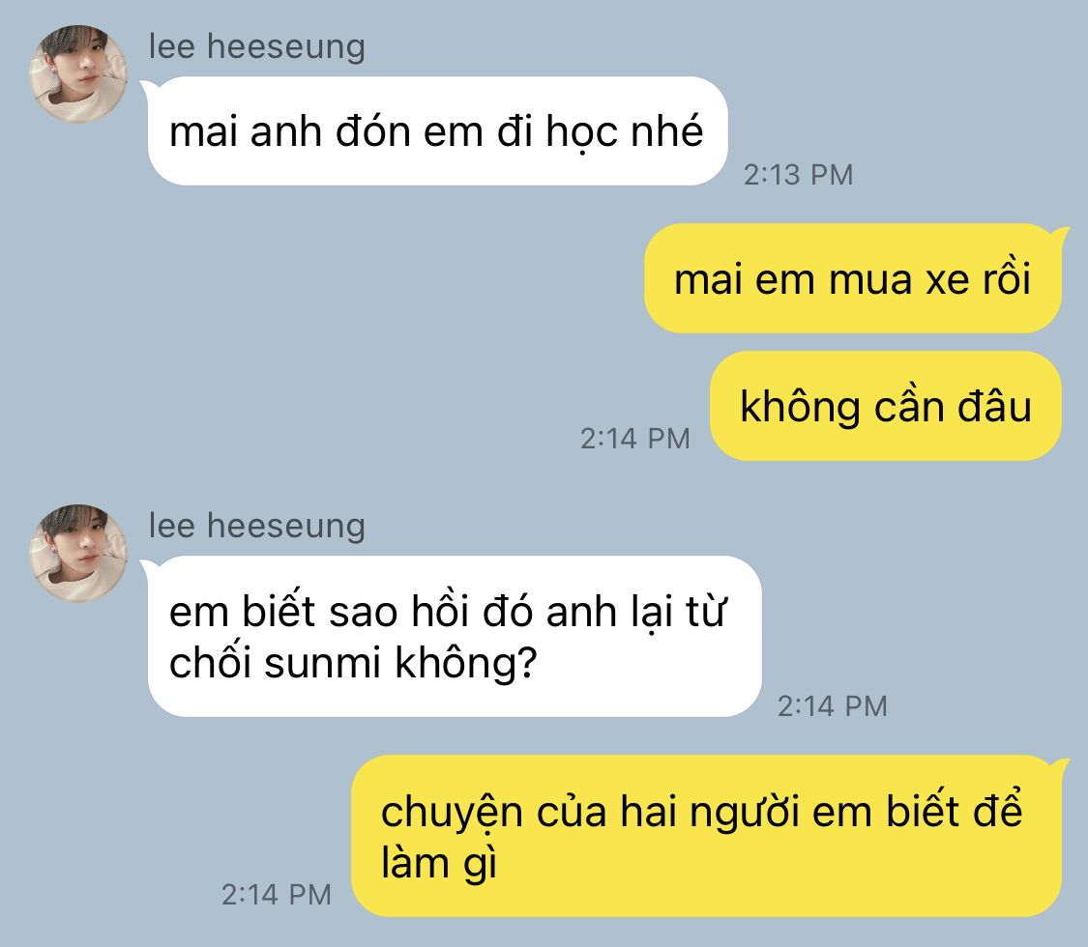Open lee heeseung's top profile avatar

click(78, 74)
